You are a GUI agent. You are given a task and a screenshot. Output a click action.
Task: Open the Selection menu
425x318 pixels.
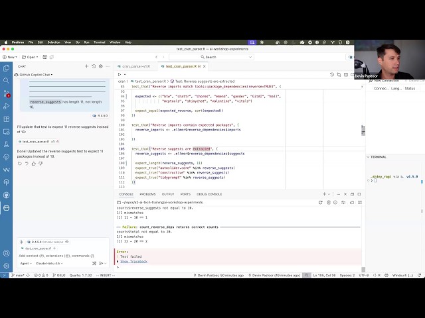coord(54,42)
